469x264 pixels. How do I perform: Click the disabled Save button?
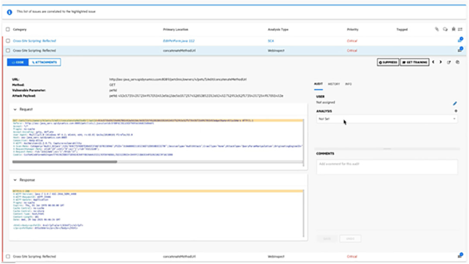tap(327, 238)
